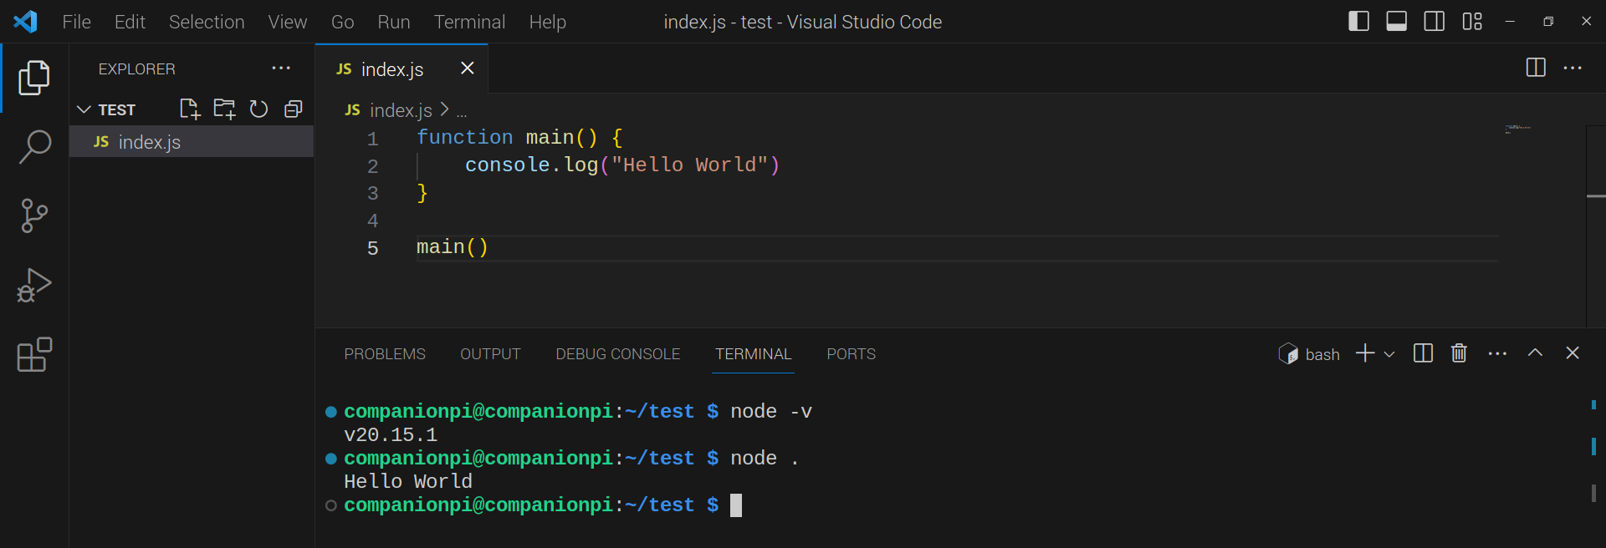Switch to the PROBLEMS panel tab
The image size is (1606, 548).
pyautogui.click(x=385, y=354)
